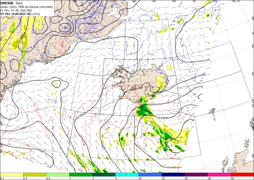Select the red 50+ mm legend swatch
The width and height of the screenshot is (254, 180).
click(x=242, y=174)
